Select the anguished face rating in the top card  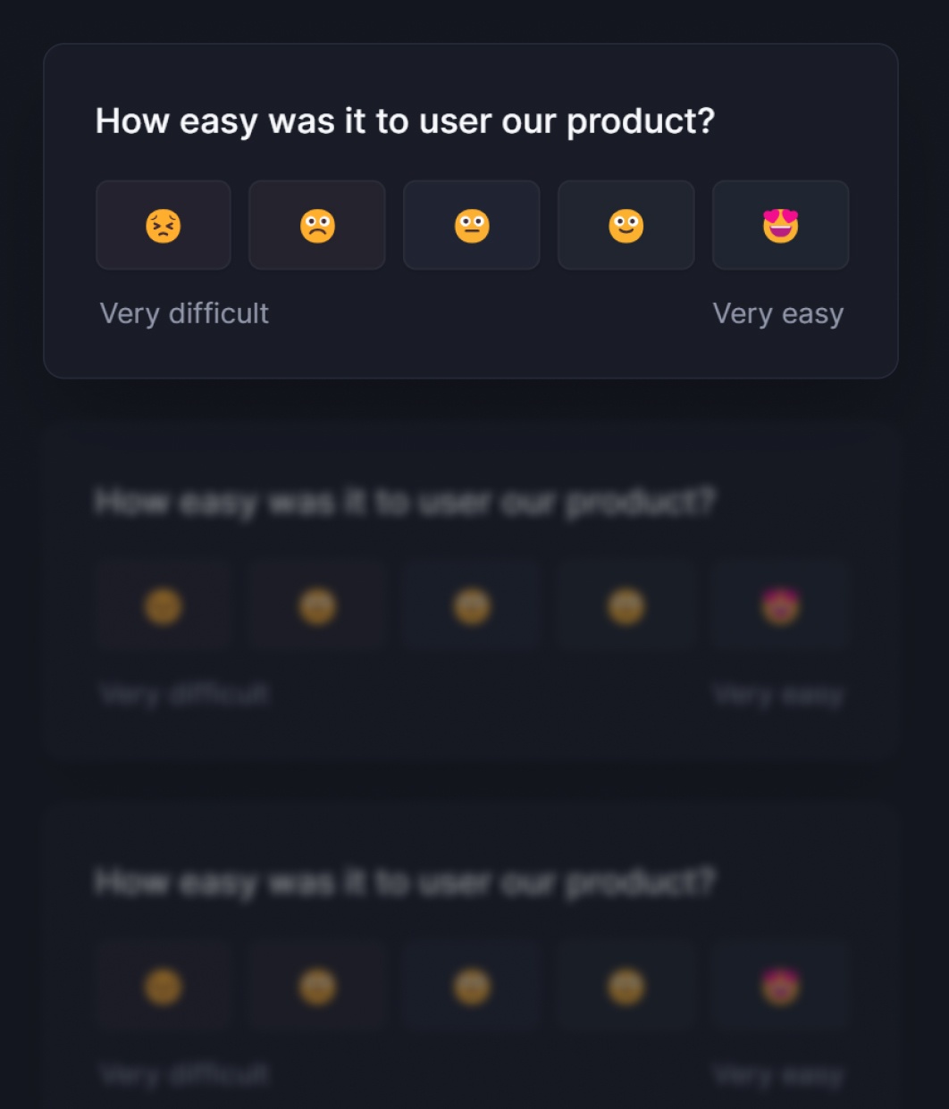pos(164,225)
